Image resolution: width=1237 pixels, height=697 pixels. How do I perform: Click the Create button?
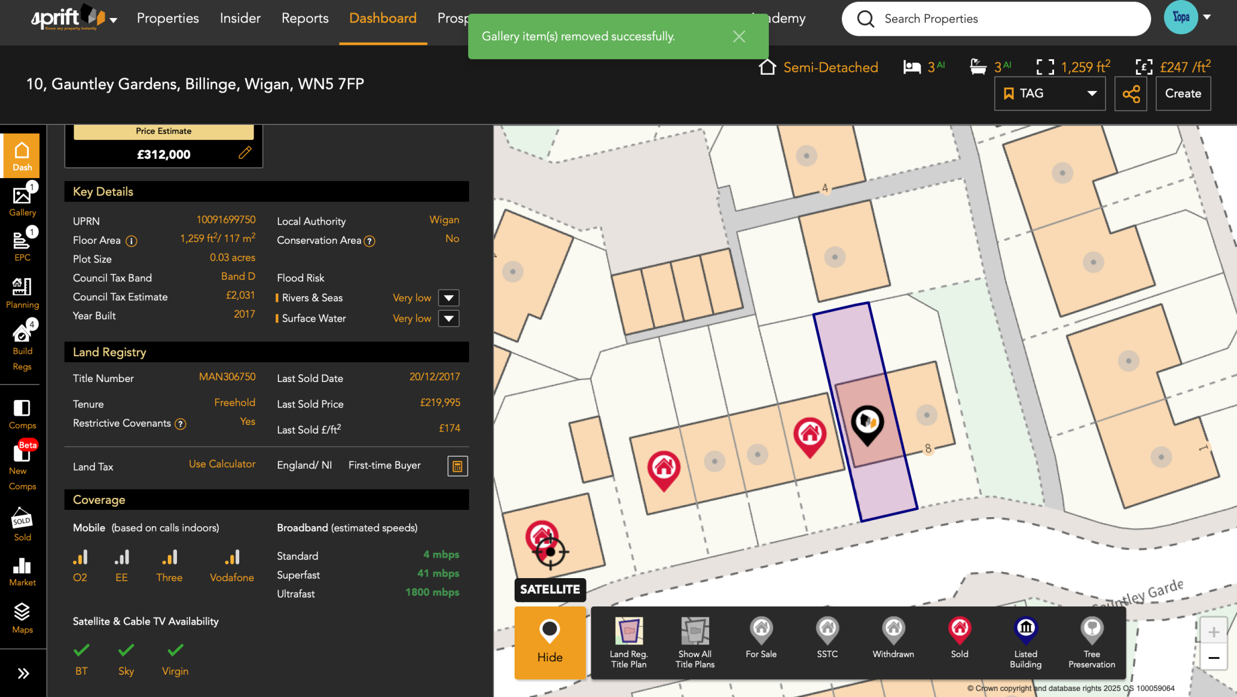(1183, 94)
